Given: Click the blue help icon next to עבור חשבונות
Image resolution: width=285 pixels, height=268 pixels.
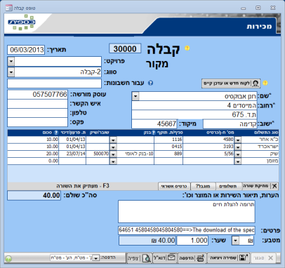Looking at the screenshot, I should 151,83.
